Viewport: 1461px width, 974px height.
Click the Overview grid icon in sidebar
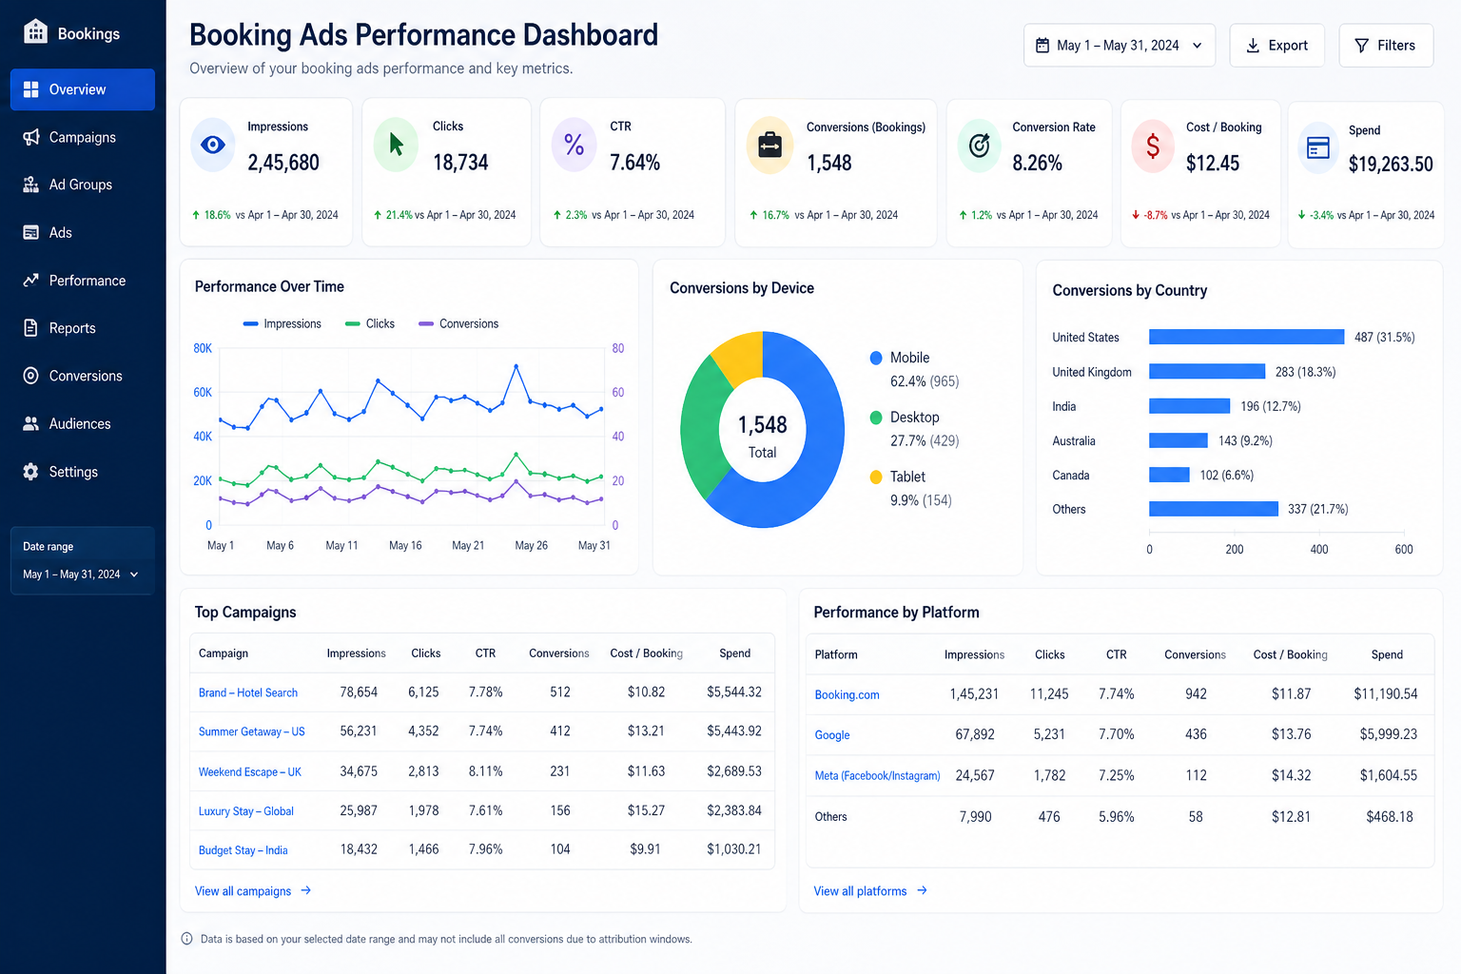tap(31, 89)
